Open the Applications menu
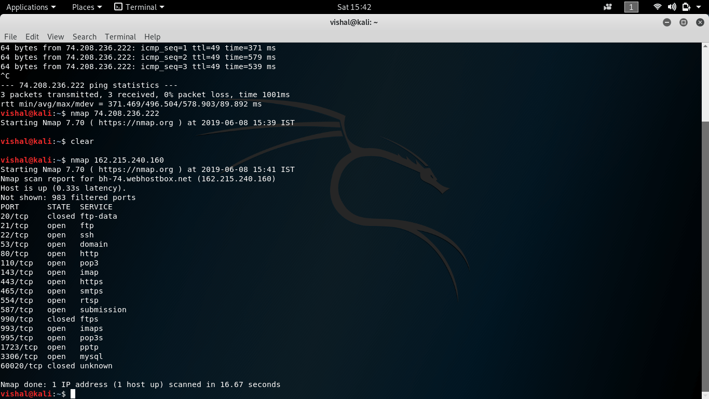 pyautogui.click(x=28, y=7)
